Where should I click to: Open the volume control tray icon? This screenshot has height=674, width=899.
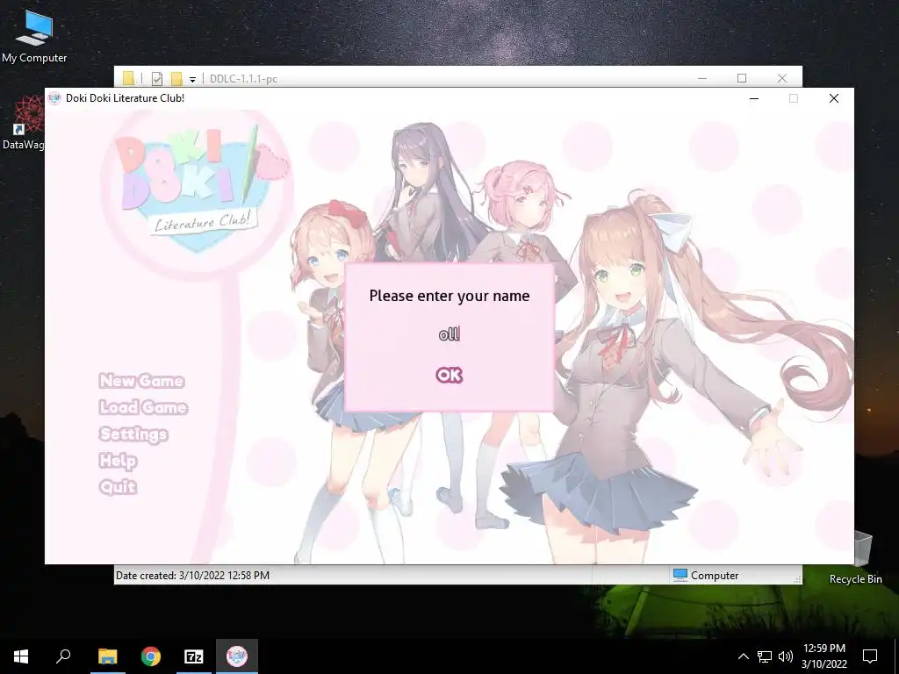[x=786, y=656]
